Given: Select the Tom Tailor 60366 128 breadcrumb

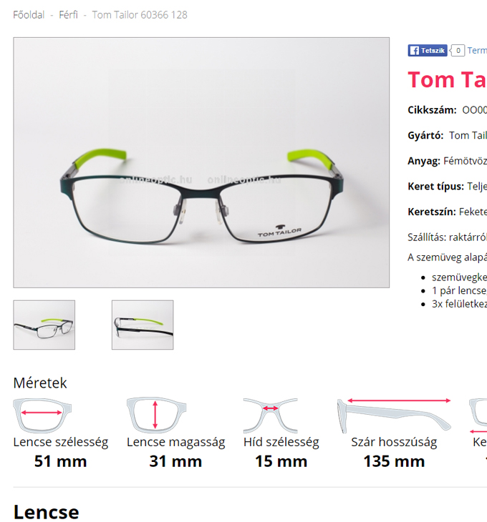Looking at the screenshot, I should [x=140, y=15].
